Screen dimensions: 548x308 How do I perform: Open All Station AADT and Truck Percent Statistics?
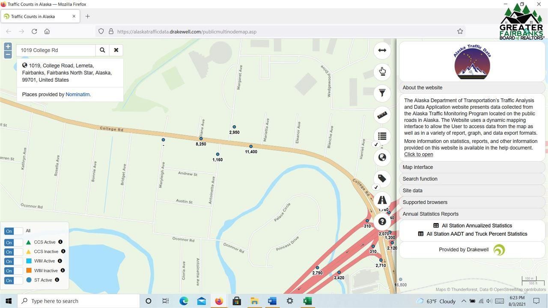[x=472, y=234]
